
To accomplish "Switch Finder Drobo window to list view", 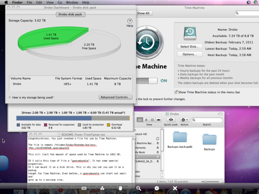I will 146,120.
